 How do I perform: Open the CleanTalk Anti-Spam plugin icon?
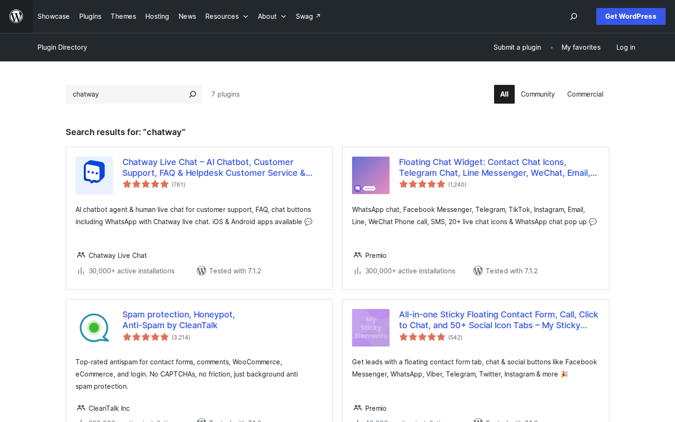click(x=94, y=328)
